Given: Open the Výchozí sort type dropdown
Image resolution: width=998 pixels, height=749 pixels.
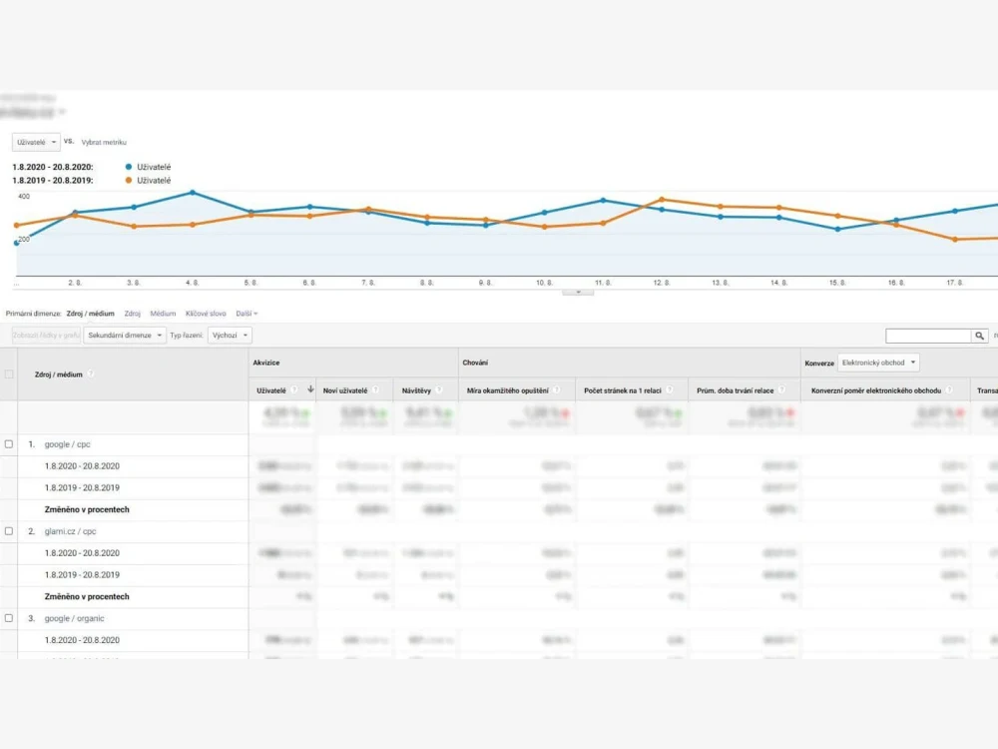Looking at the screenshot, I should tap(230, 335).
